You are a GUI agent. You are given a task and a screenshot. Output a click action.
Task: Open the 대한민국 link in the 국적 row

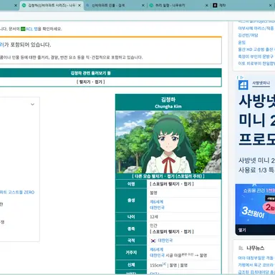[165, 241]
